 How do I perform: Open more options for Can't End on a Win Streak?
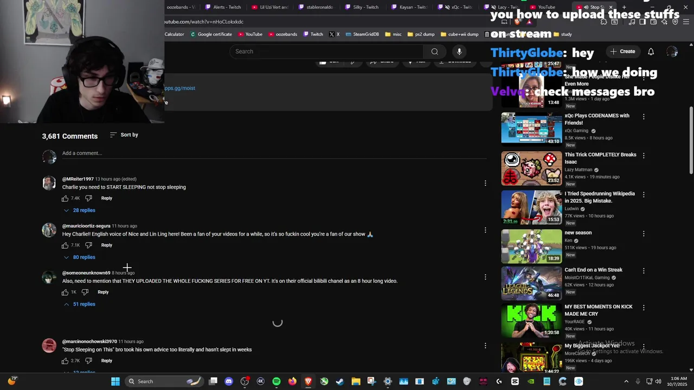[x=644, y=270]
